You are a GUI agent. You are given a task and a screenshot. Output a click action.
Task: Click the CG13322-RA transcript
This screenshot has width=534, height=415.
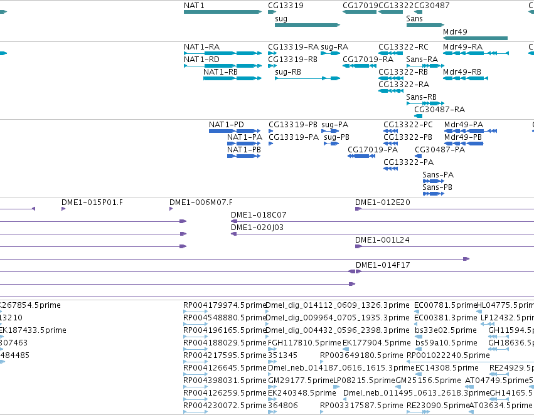click(x=391, y=91)
